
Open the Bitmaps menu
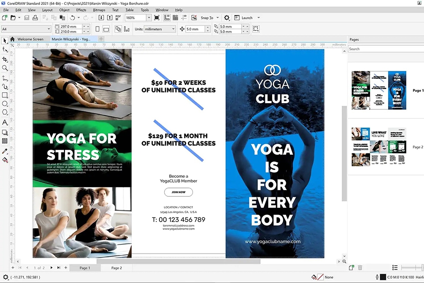tap(99, 10)
